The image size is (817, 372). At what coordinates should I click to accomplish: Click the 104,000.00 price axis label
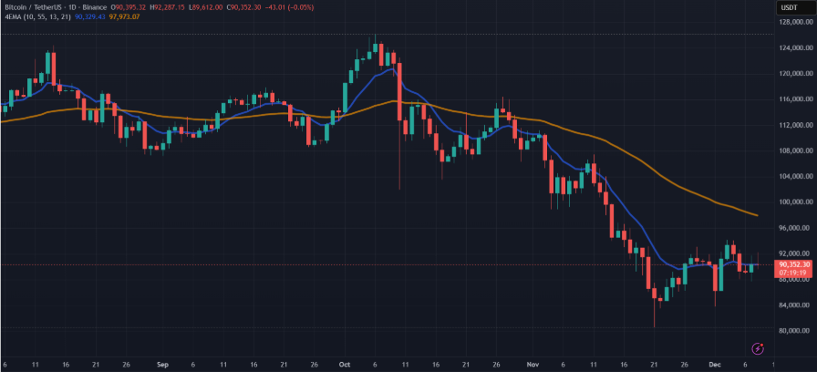pyautogui.click(x=794, y=177)
